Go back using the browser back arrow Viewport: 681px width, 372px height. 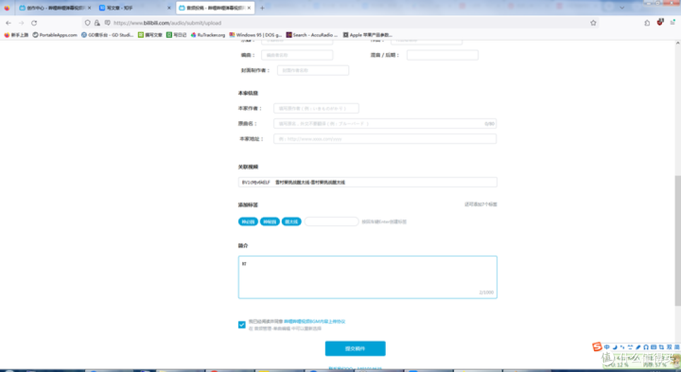click(8, 23)
